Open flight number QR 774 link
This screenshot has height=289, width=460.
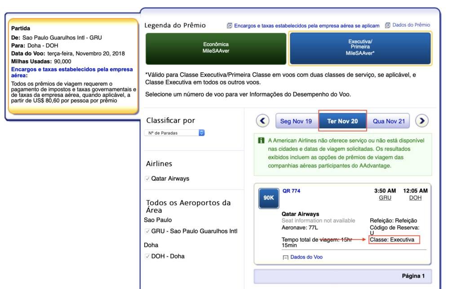pos(291,191)
